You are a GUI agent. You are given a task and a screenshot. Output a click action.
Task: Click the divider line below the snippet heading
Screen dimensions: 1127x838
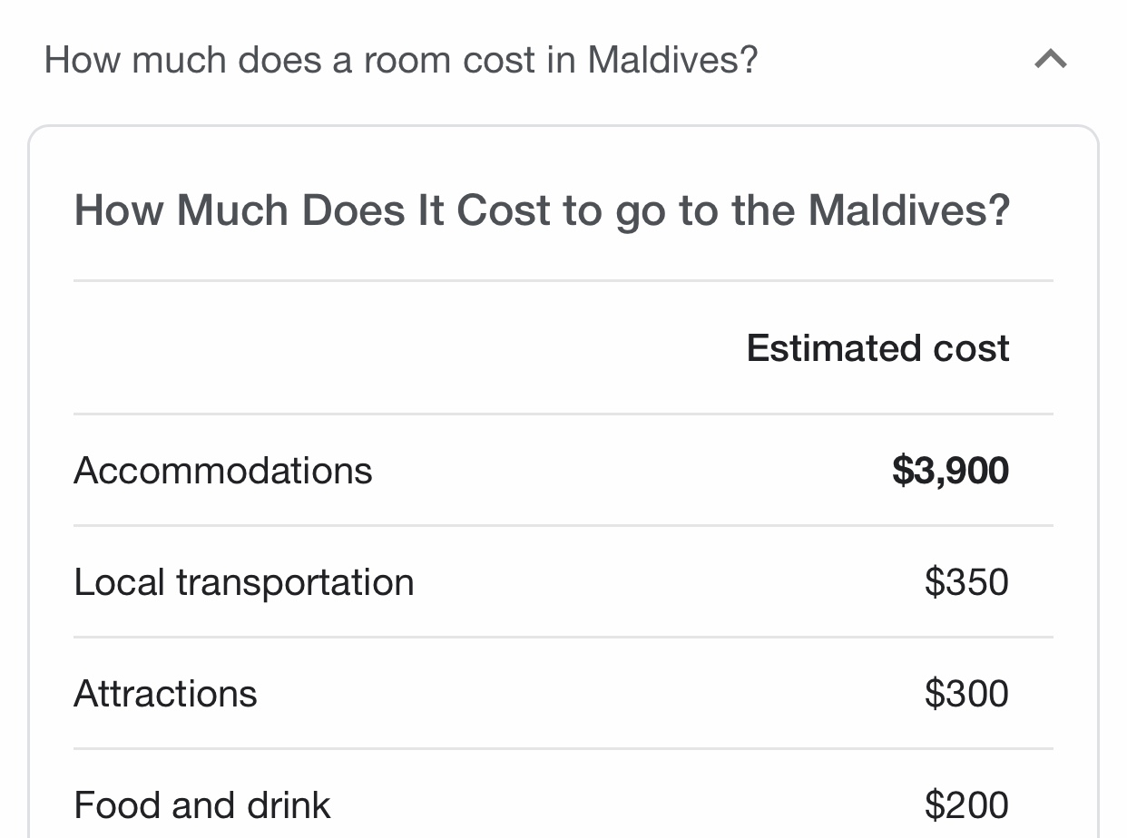point(563,281)
